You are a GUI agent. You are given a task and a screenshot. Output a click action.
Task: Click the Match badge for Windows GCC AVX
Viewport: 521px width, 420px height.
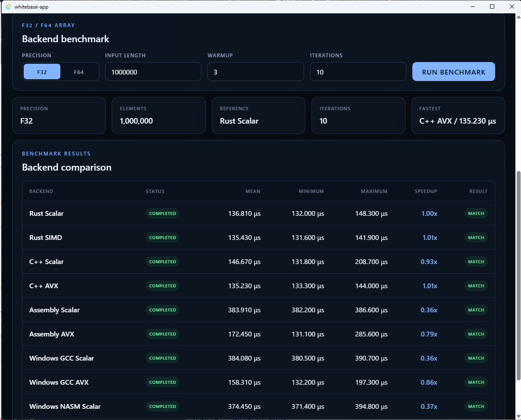(476, 382)
